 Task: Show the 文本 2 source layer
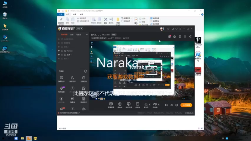59,47
